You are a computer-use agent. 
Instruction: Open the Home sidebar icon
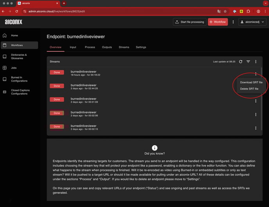[x=5, y=35]
